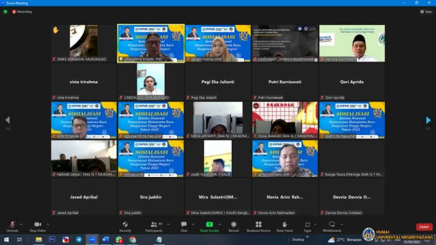The height and width of the screenshot is (245, 436).
Task: Click the Recording indicator
Action: pos(22,12)
